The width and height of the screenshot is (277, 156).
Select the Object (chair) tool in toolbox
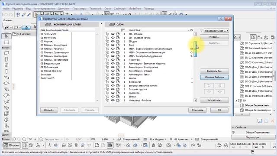click(x=6, y=126)
